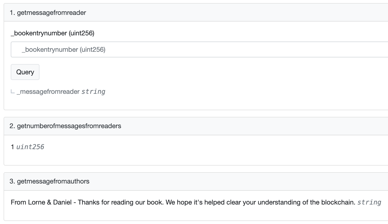This screenshot has width=388, height=224.
Task: Click the number 1 before getmessagefromreader
Action: pyautogui.click(x=12, y=13)
